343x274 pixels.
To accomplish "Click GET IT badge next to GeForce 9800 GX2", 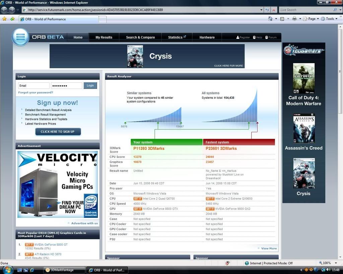I will [210, 209].
